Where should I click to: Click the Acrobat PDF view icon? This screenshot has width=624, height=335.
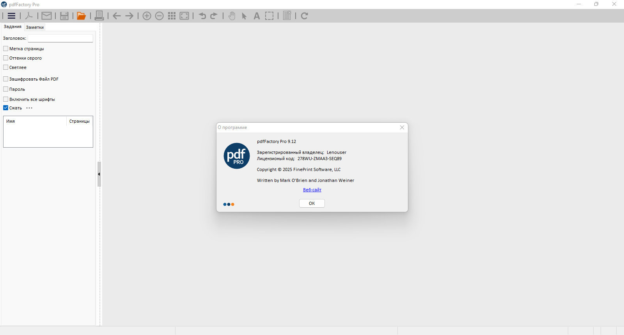[29, 16]
